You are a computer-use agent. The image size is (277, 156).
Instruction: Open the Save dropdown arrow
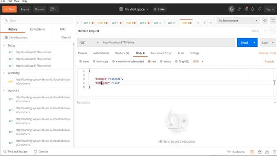pos(273,42)
